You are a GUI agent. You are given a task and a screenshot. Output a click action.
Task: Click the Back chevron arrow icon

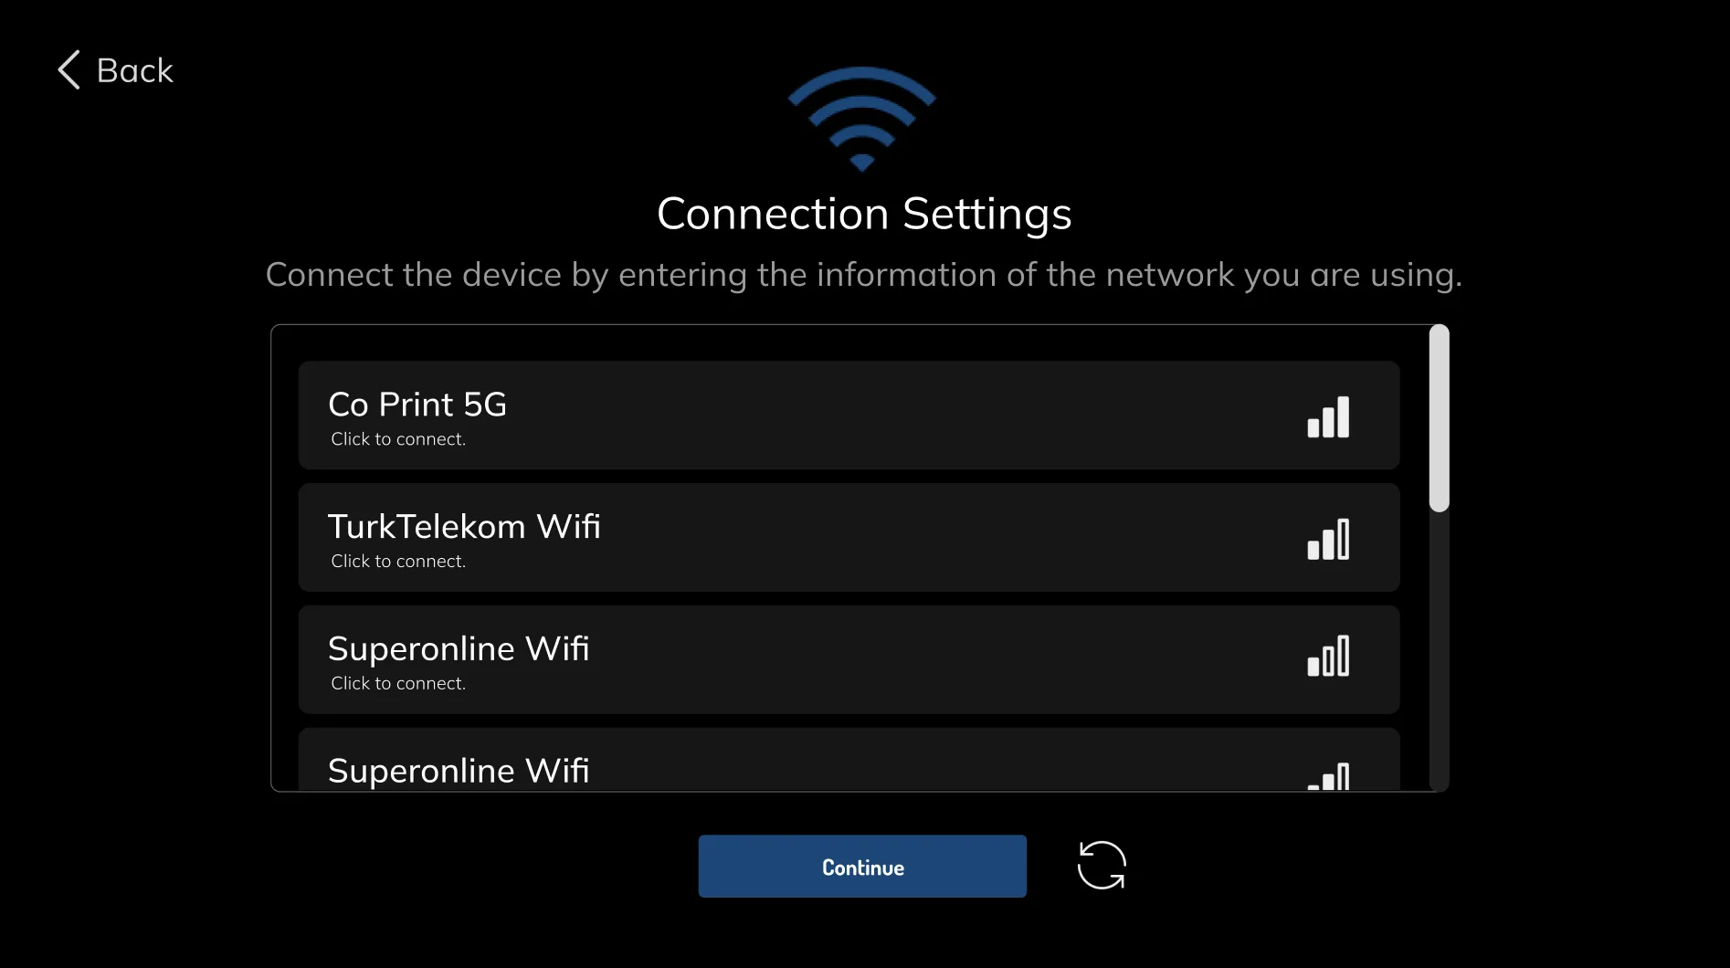[x=69, y=70]
